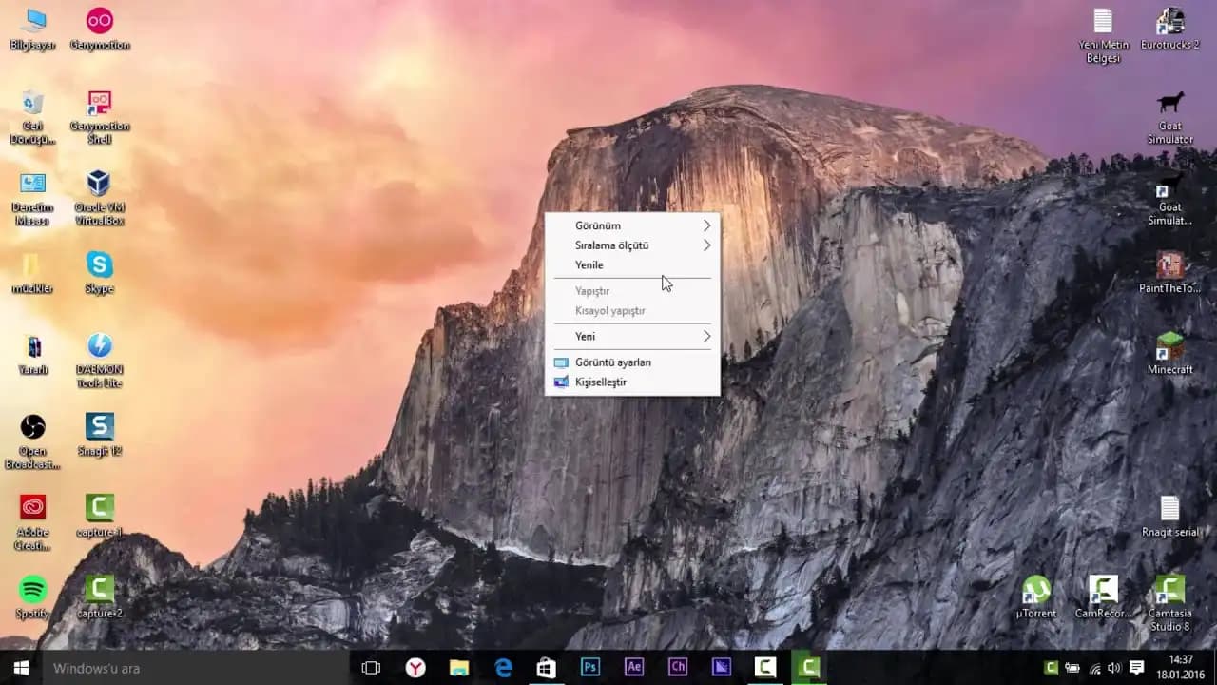Click the Windows Start button

[x=20, y=668]
